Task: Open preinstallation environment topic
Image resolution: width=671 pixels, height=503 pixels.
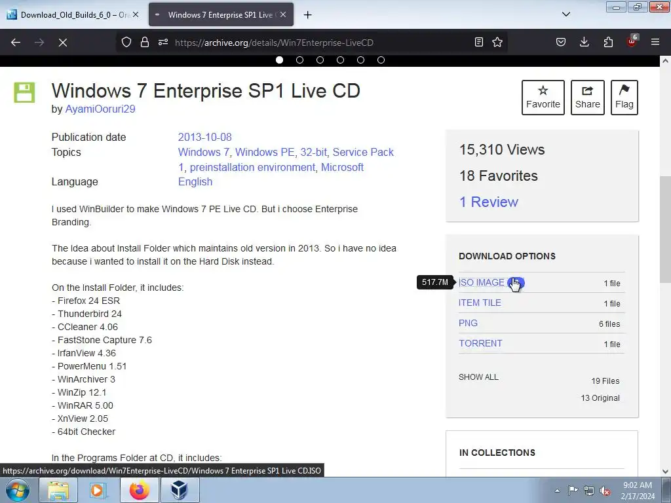Action: click(x=252, y=167)
